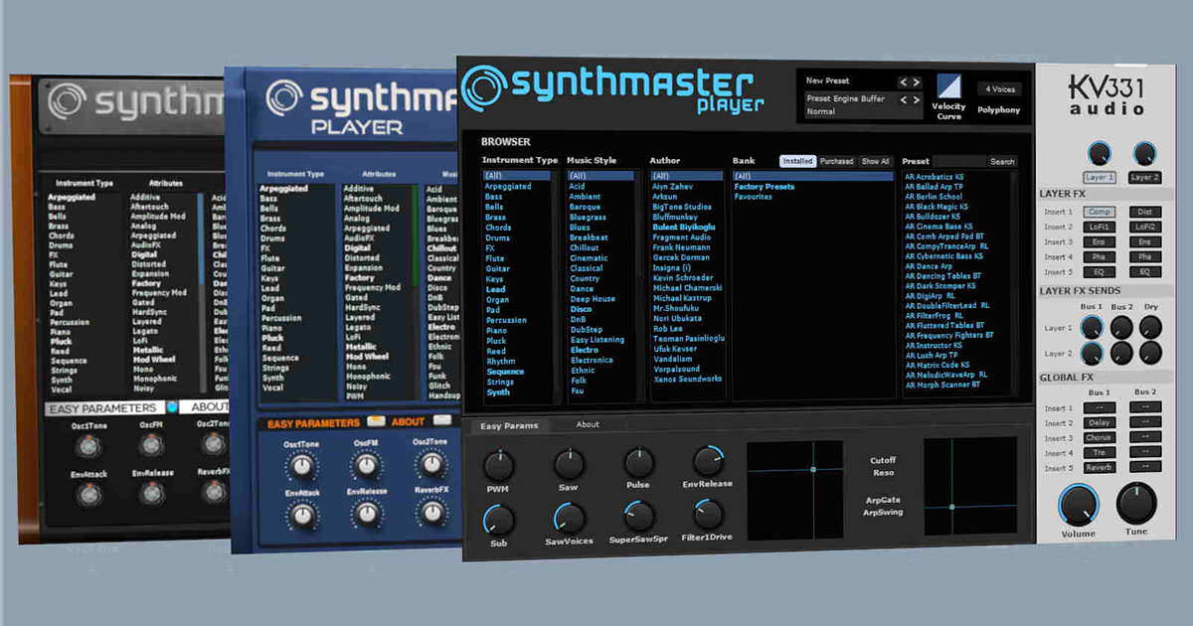Click the SuperSawSpr knob
1193x626 pixels.
638,516
